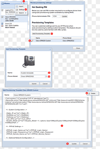The height and width of the screenshot is (149, 100).
Task: Click the Delete menu item icon
Action: 89,94
